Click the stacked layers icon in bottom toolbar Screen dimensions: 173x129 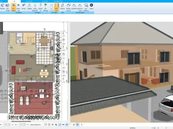tap(53, 125)
